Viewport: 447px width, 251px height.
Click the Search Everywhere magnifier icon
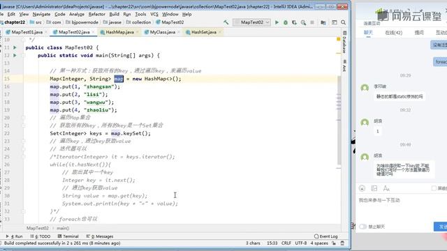[344, 22]
